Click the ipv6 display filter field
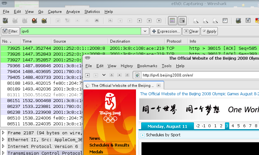Screen dimensions: 259x155 [81, 31]
